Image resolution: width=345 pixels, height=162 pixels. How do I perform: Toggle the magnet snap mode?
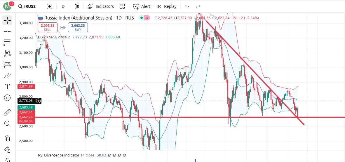8,138
